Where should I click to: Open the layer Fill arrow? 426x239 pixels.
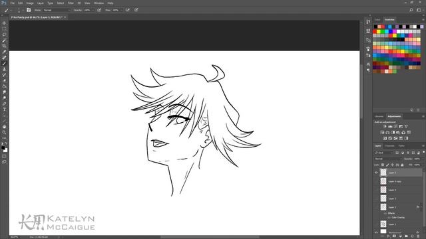click(x=423, y=165)
